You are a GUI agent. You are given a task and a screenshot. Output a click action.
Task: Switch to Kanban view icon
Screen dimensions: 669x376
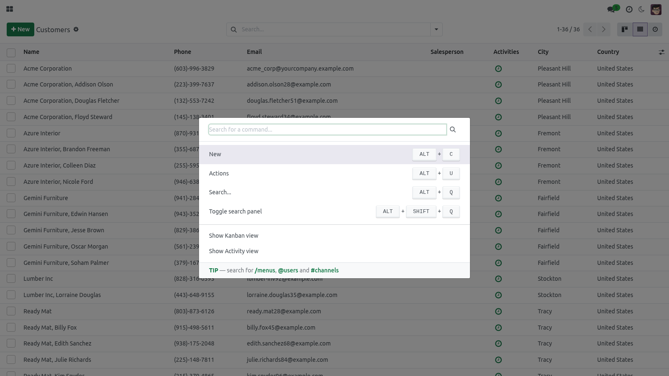click(625, 29)
